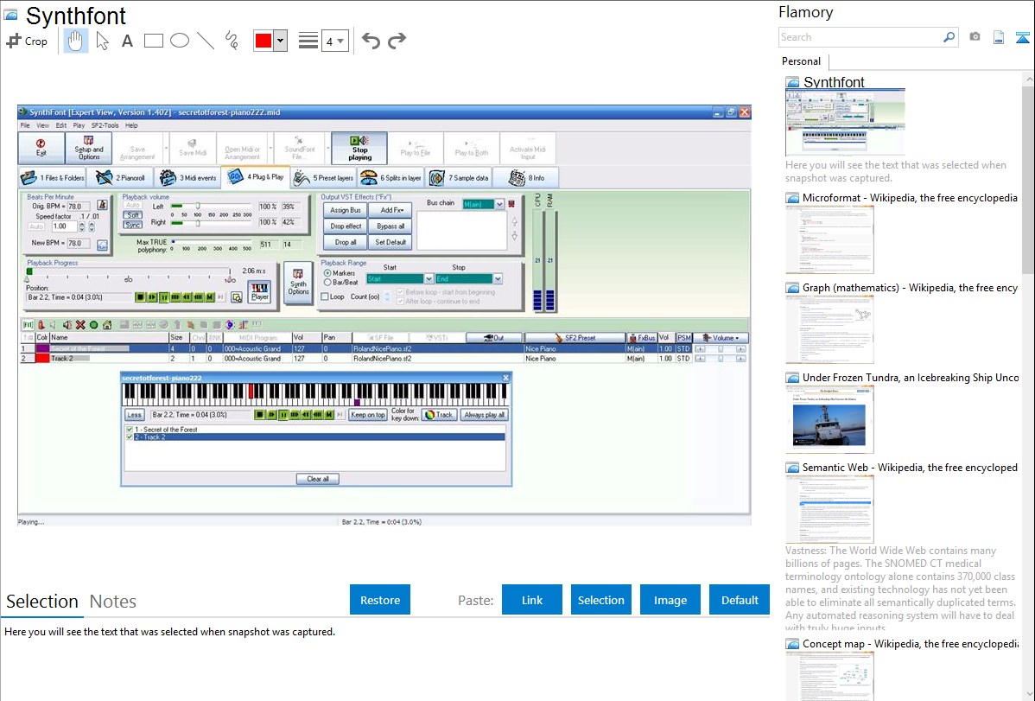Click the Restore button
Image resolution: width=1035 pixels, height=701 pixels.
pyautogui.click(x=380, y=600)
